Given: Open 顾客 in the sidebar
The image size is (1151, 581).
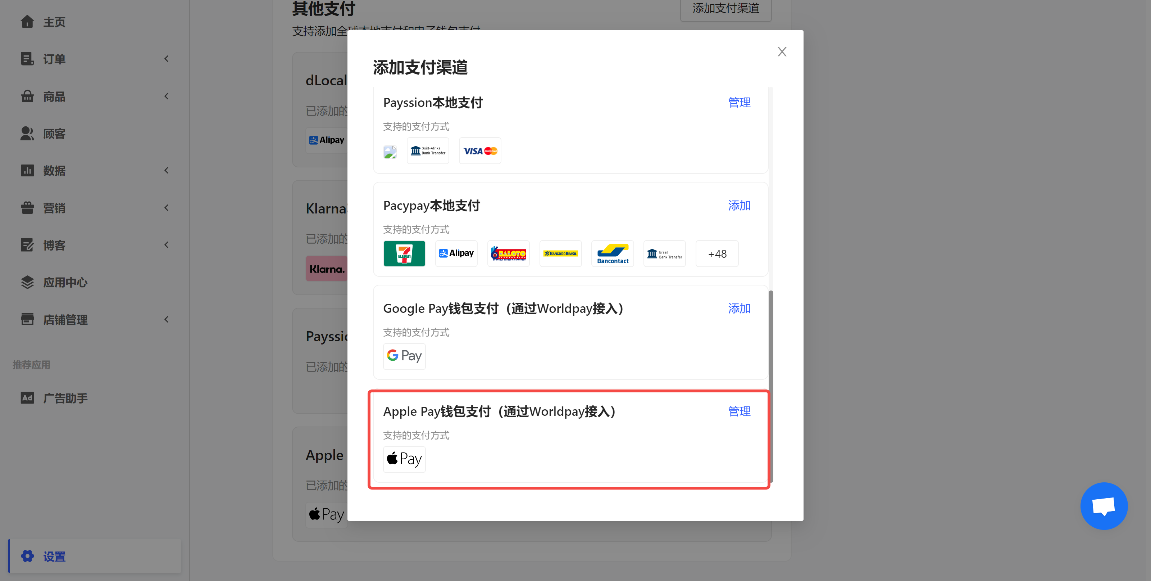Looking at the screenshot, I should coord(54,134).
